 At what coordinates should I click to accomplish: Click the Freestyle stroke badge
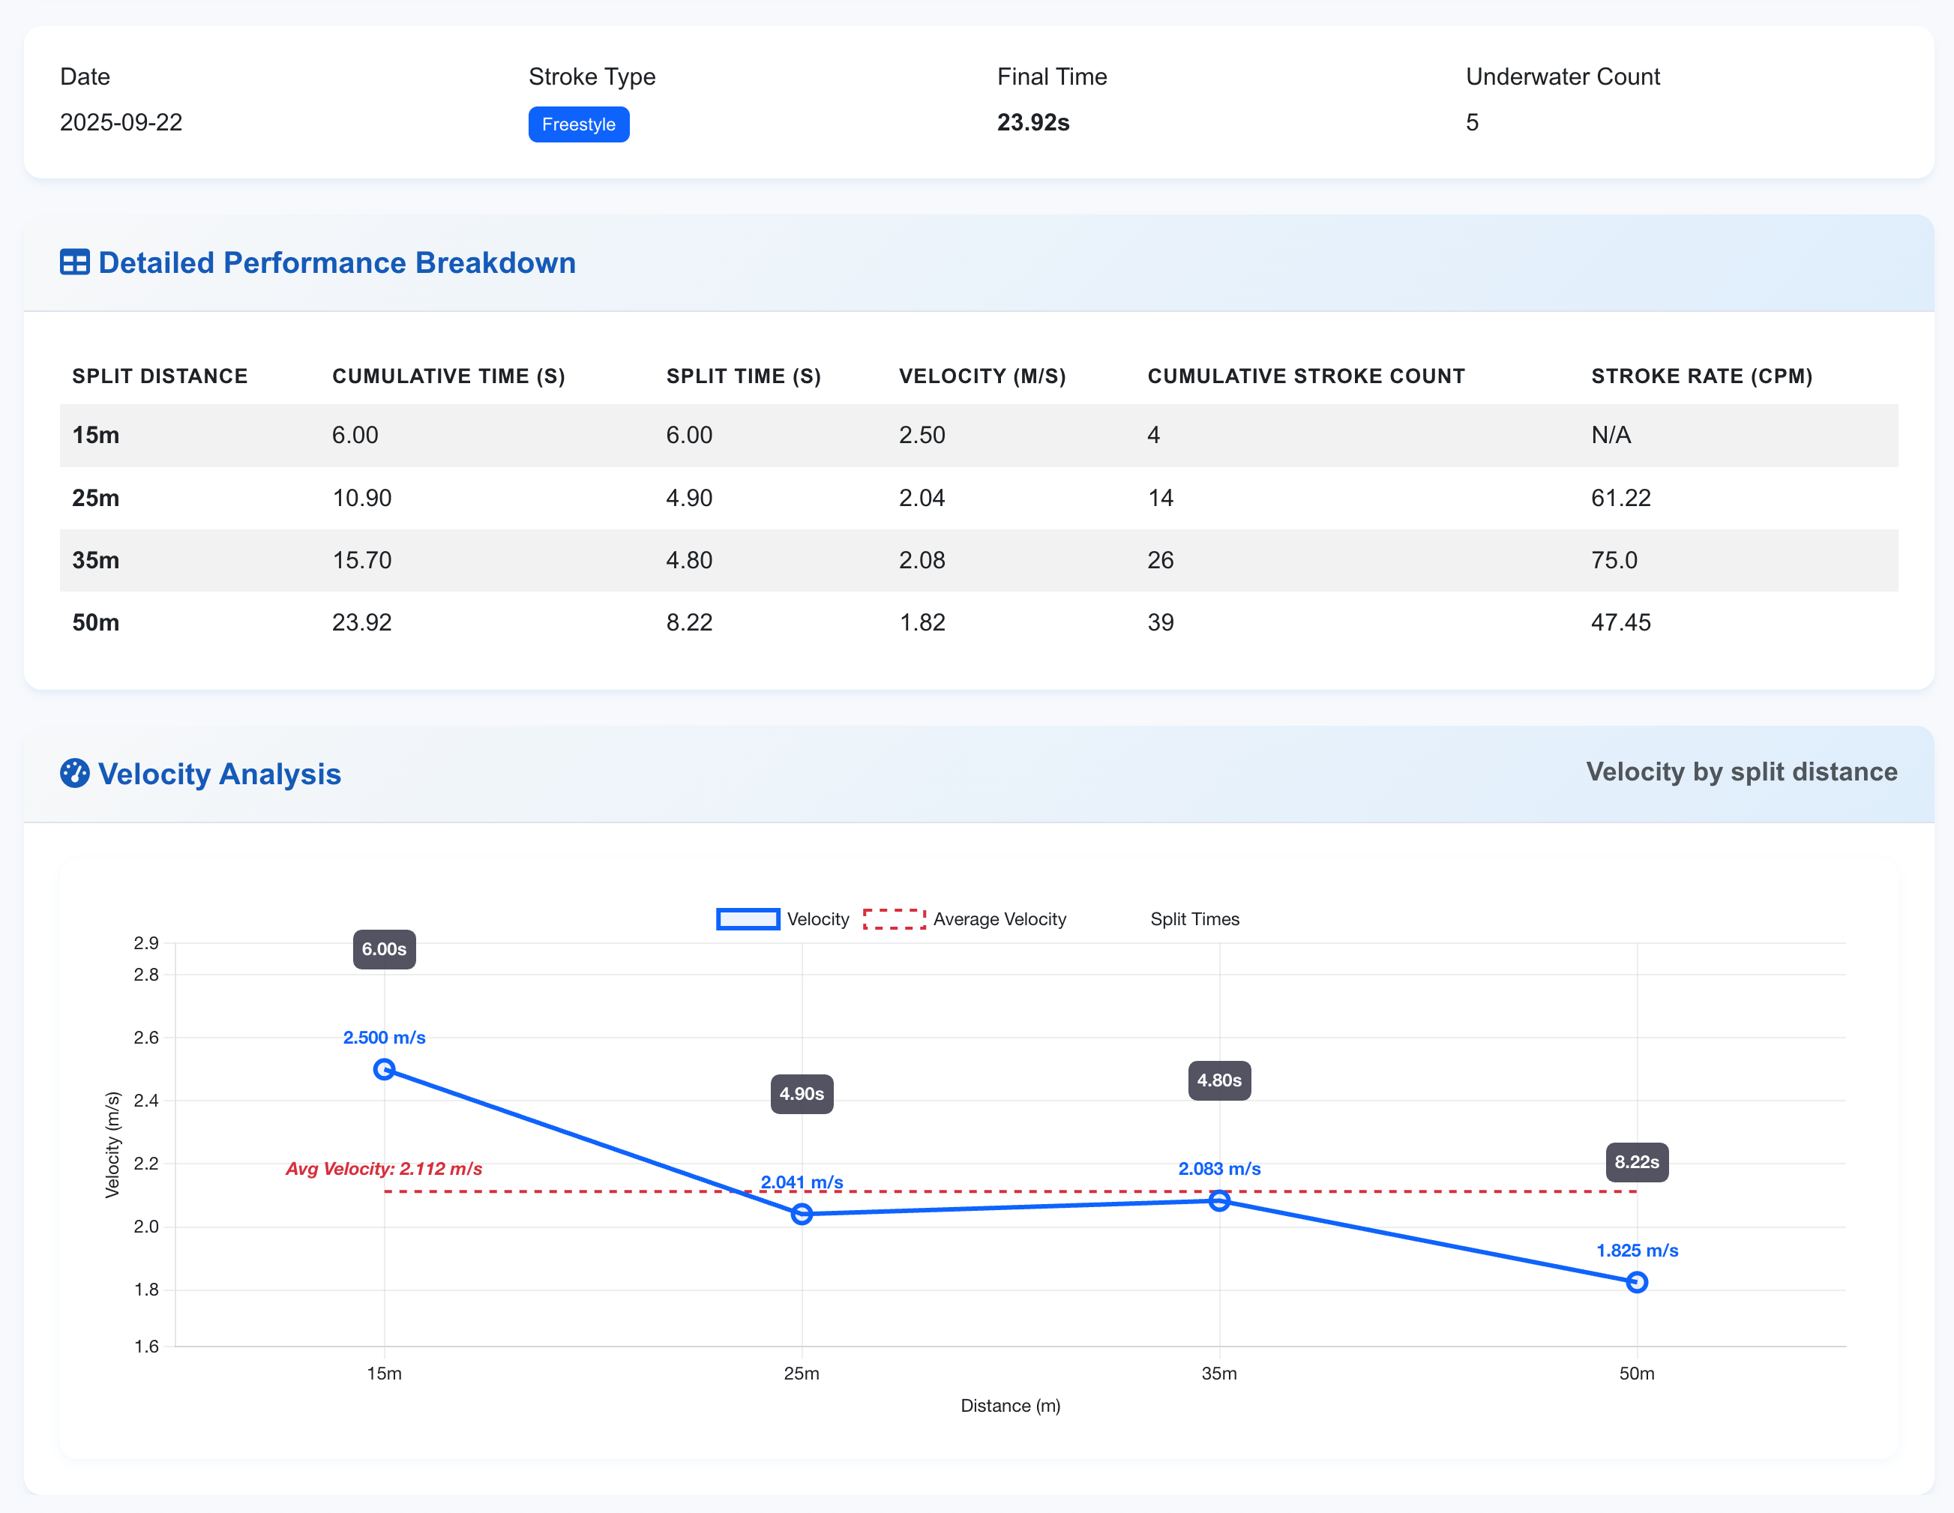(579, 124)
